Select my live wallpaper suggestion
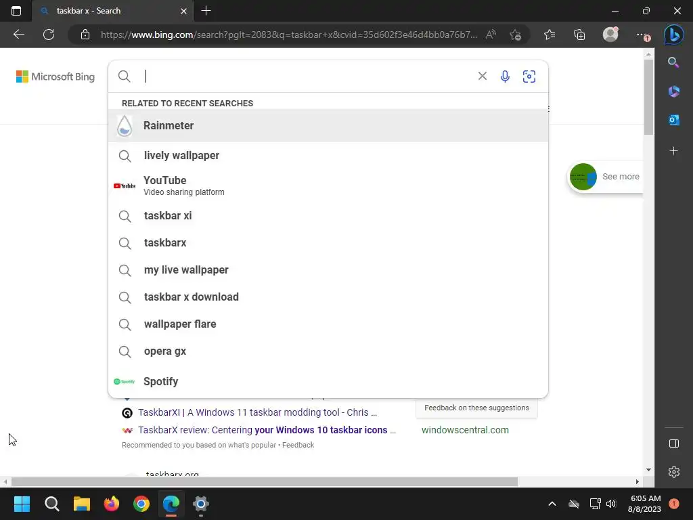 (x=328, y=269)
